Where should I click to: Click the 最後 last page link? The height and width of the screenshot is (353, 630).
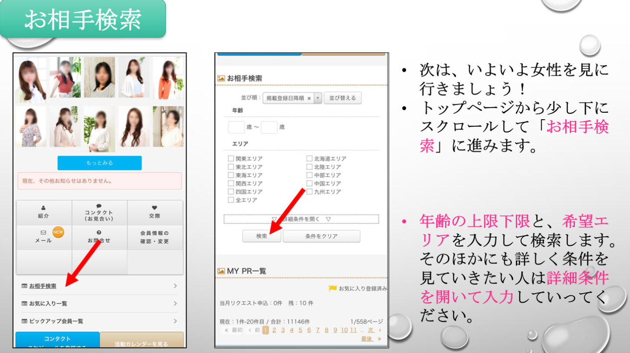pos(367,339)
